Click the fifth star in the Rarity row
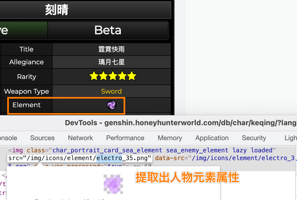 click(x=131, y=76)
